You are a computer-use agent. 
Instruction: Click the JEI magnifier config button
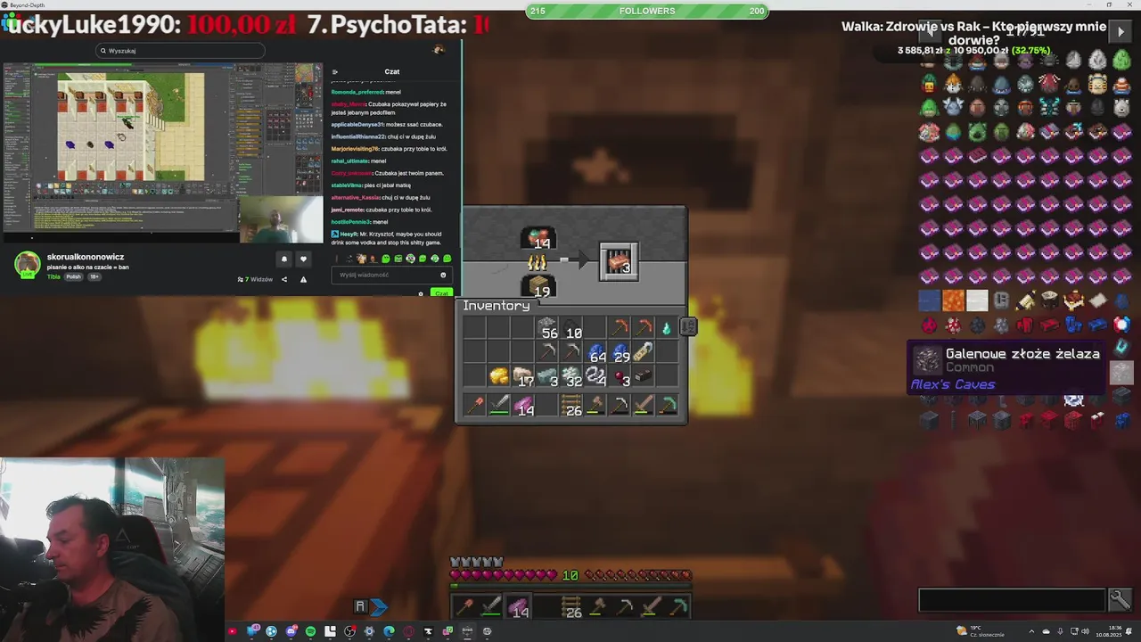tap(1120, 600)
